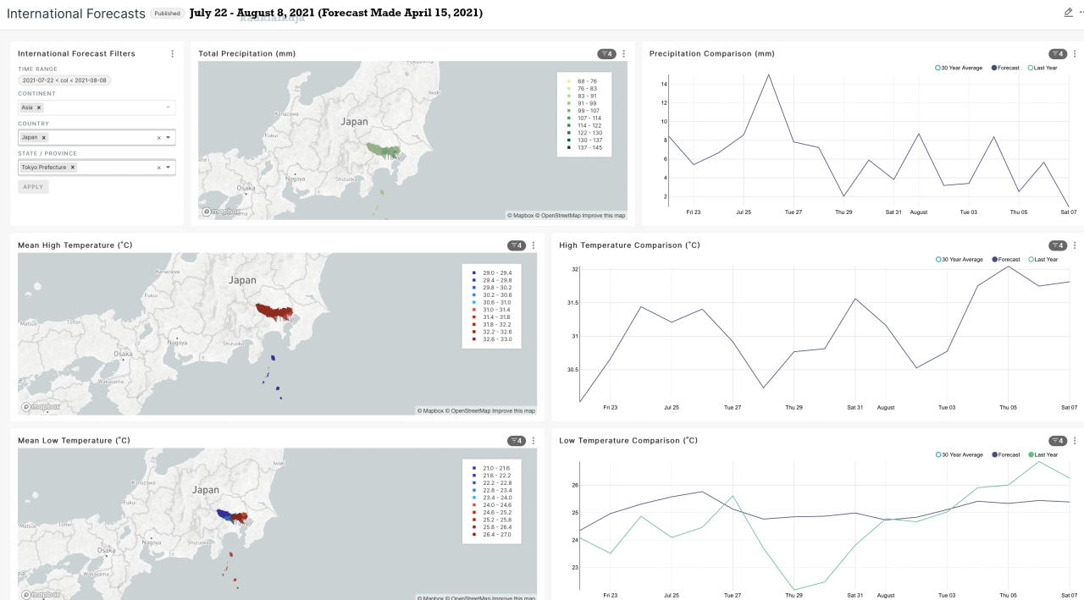Click the Mean High Temperature (°C) title
This screenshot has height=600, width=1084.
pos(75,245)
